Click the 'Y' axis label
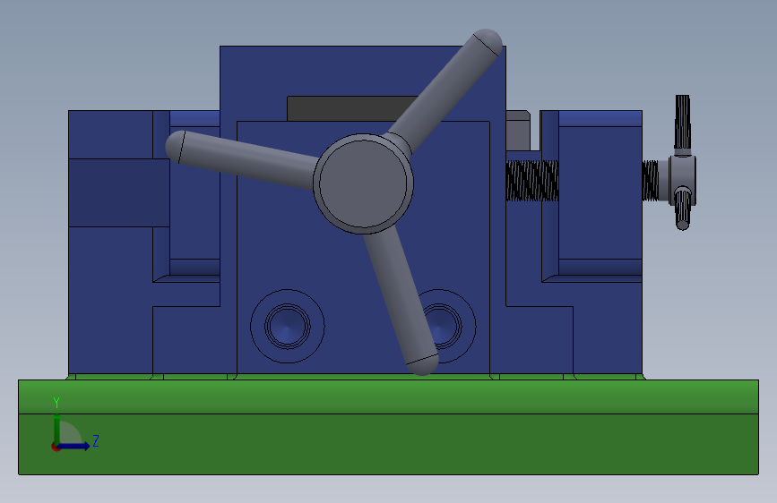 [x=56, y=403]
